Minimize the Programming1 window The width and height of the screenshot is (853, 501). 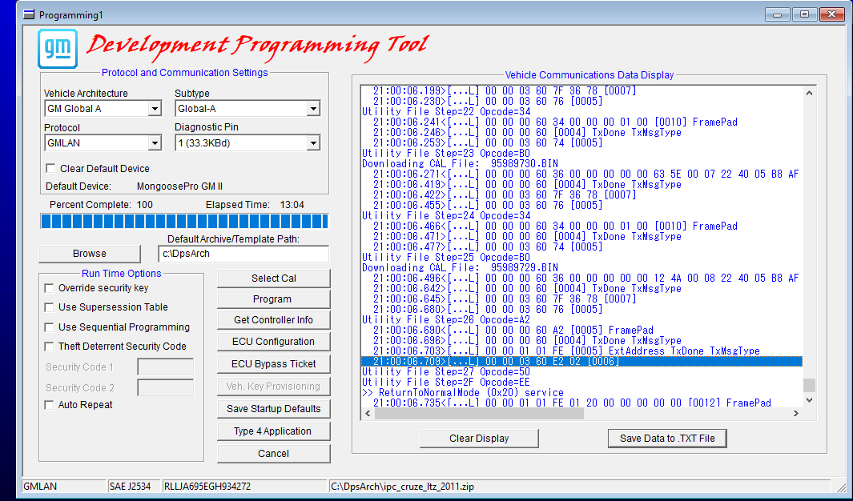point(777,14)
